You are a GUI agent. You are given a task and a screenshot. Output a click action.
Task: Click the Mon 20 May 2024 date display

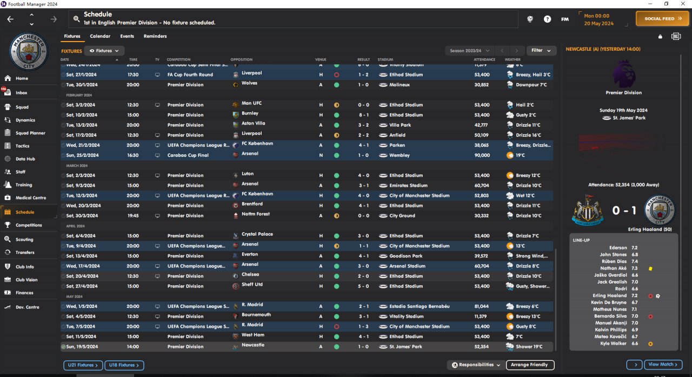coord(598,19)
